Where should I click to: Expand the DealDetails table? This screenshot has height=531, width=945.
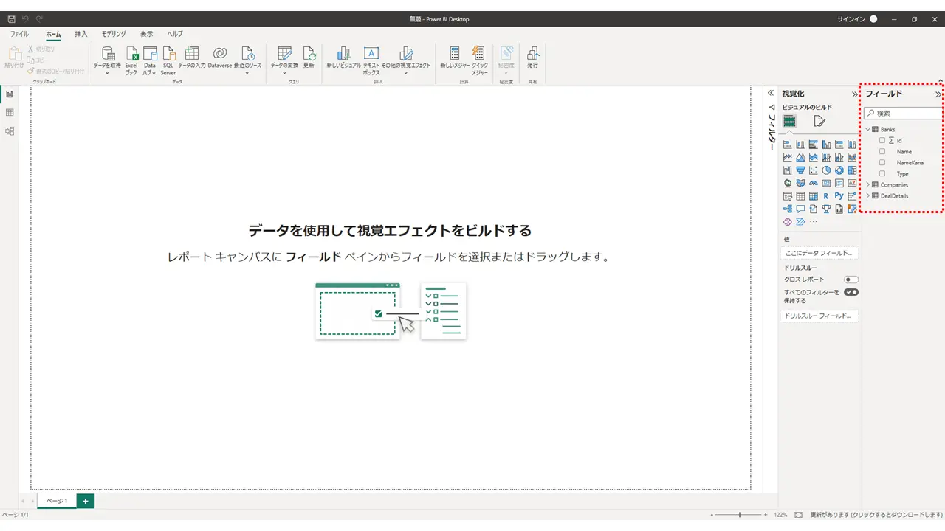coord(868,196)
